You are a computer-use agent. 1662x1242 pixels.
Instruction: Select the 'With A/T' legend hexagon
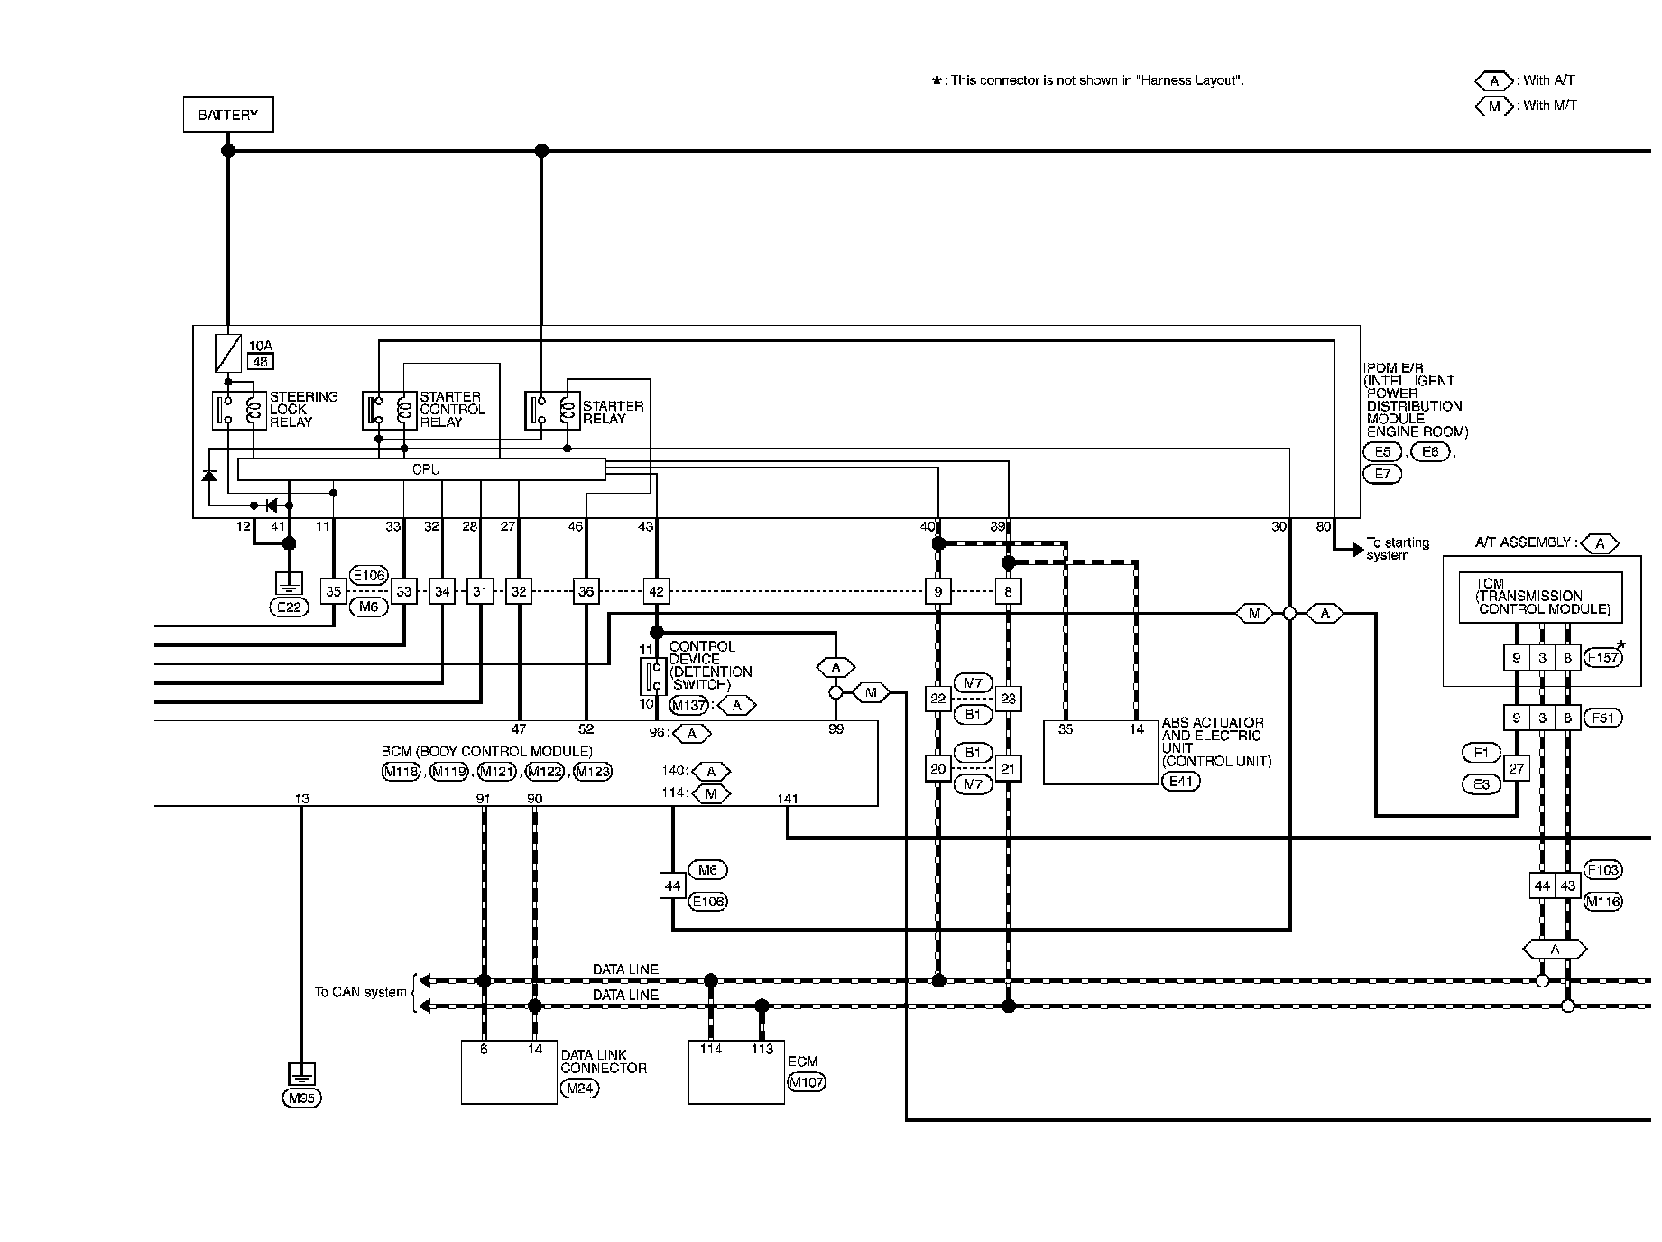[x=1494, y=80]
